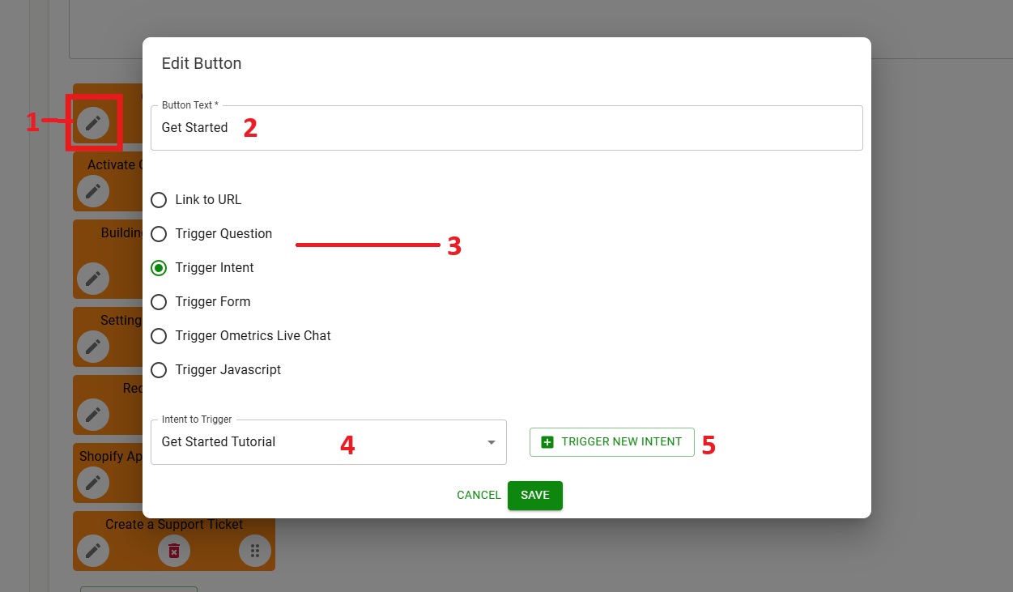The height and width of the screenshot is (592, 1013).
Task: Enable the Trigger Ometrics Live Chat option
Action: tap(160, 336)
